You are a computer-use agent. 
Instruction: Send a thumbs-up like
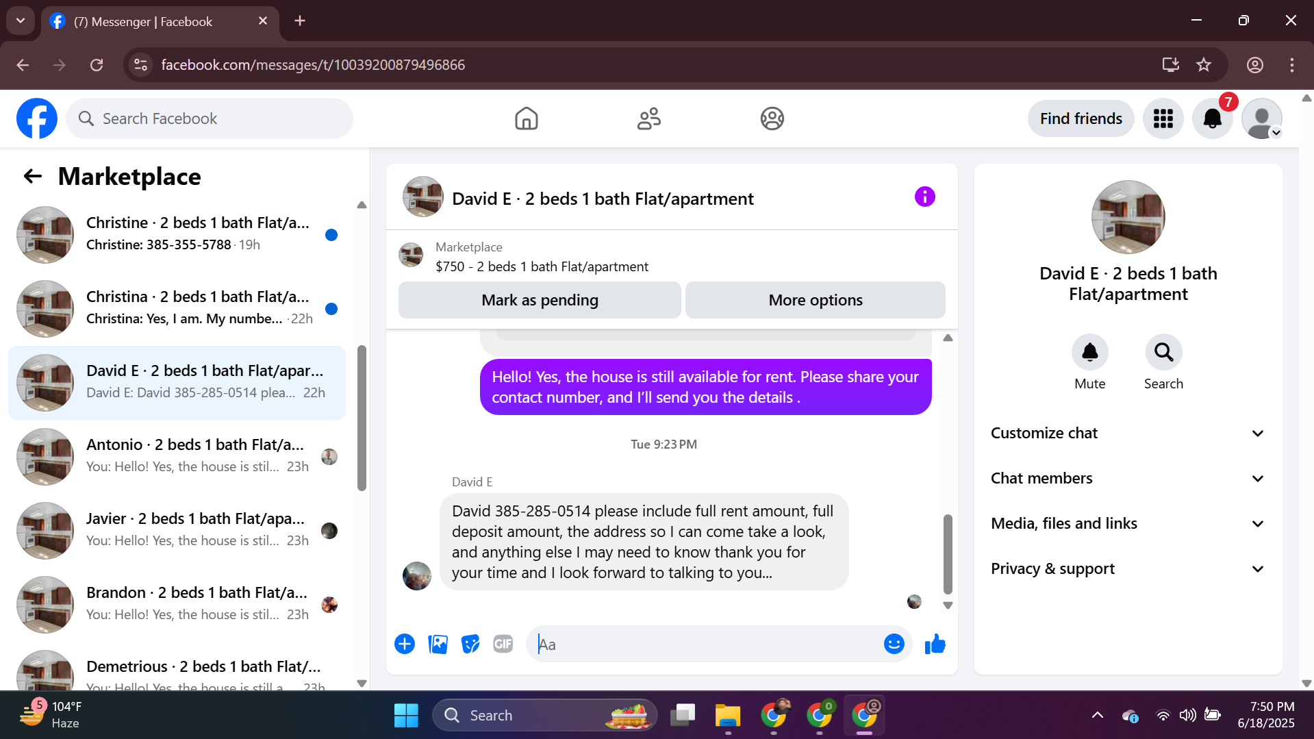point(935,644)
